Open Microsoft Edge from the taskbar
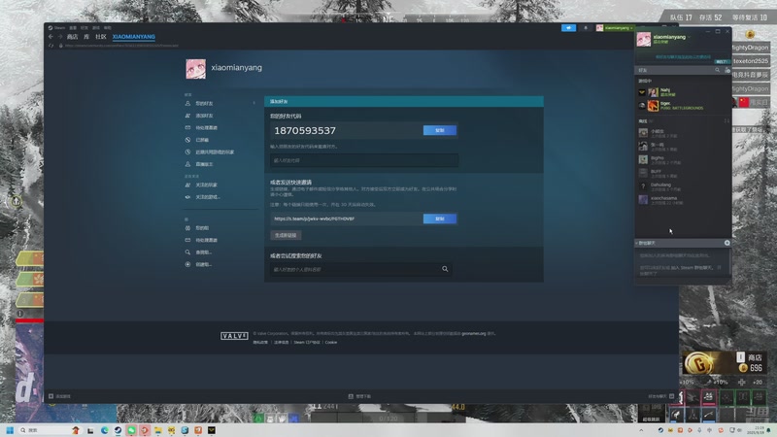 [104, 430]
